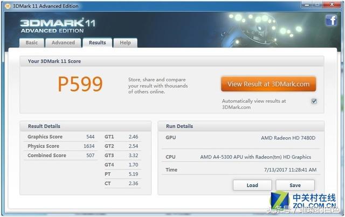Image resolution: width=345 pixels, height=217 pixels.
Task: Click the Load button
Action: click(252, 185)
